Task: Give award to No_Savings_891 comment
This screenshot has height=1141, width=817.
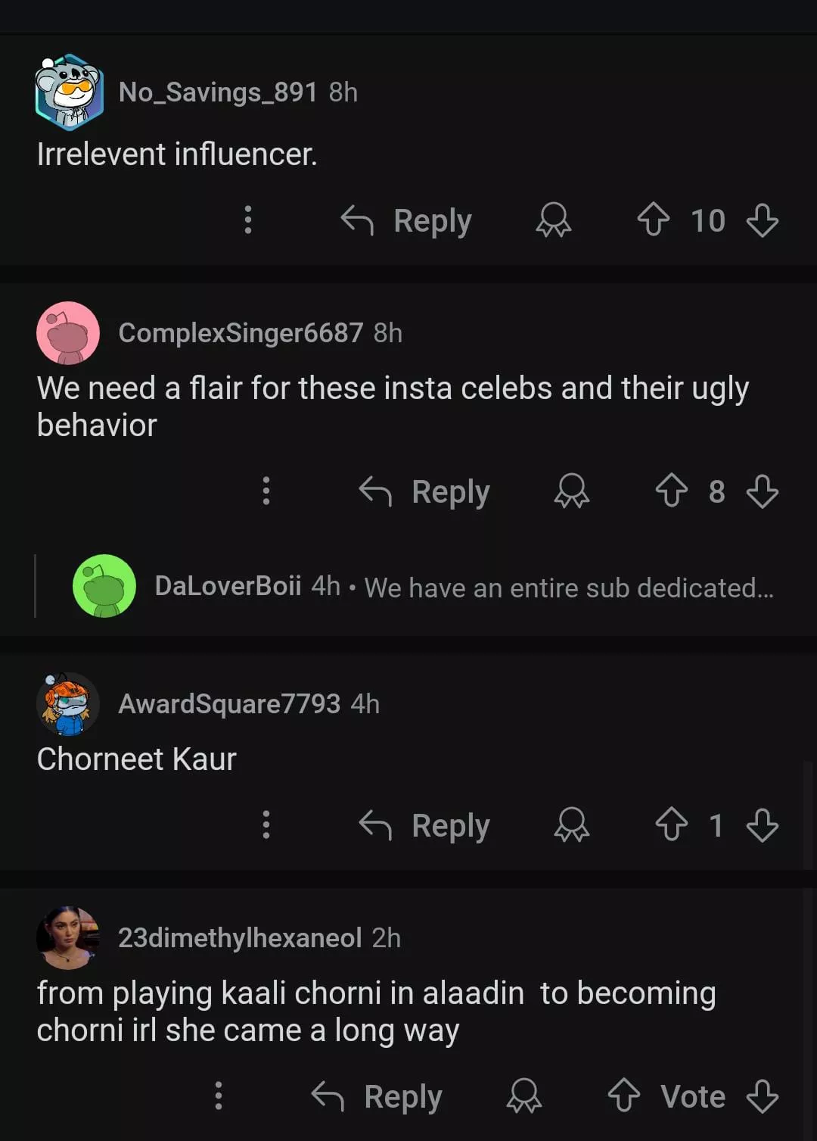Action: point(553,220)
